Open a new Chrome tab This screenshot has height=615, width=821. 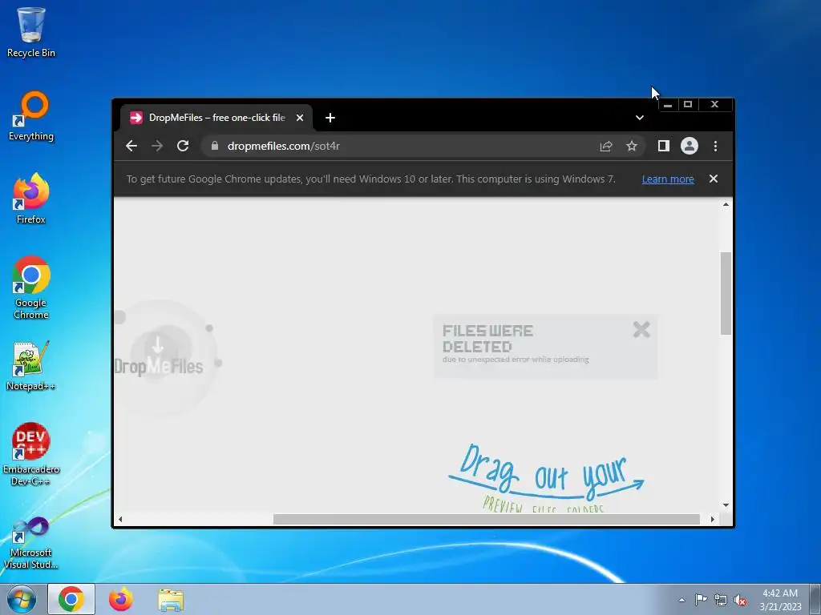(330, 118)
